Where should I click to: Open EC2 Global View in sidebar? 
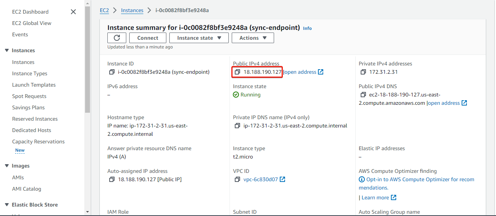[x=32, y=23]
